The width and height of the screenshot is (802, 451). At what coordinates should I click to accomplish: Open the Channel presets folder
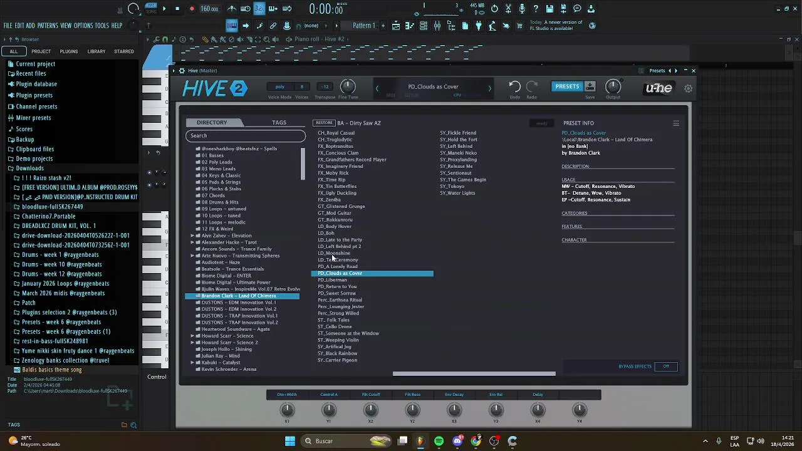coord(36,106)
